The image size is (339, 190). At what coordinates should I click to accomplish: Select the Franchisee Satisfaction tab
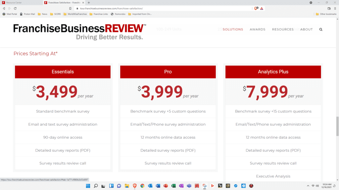pos(64,3)
